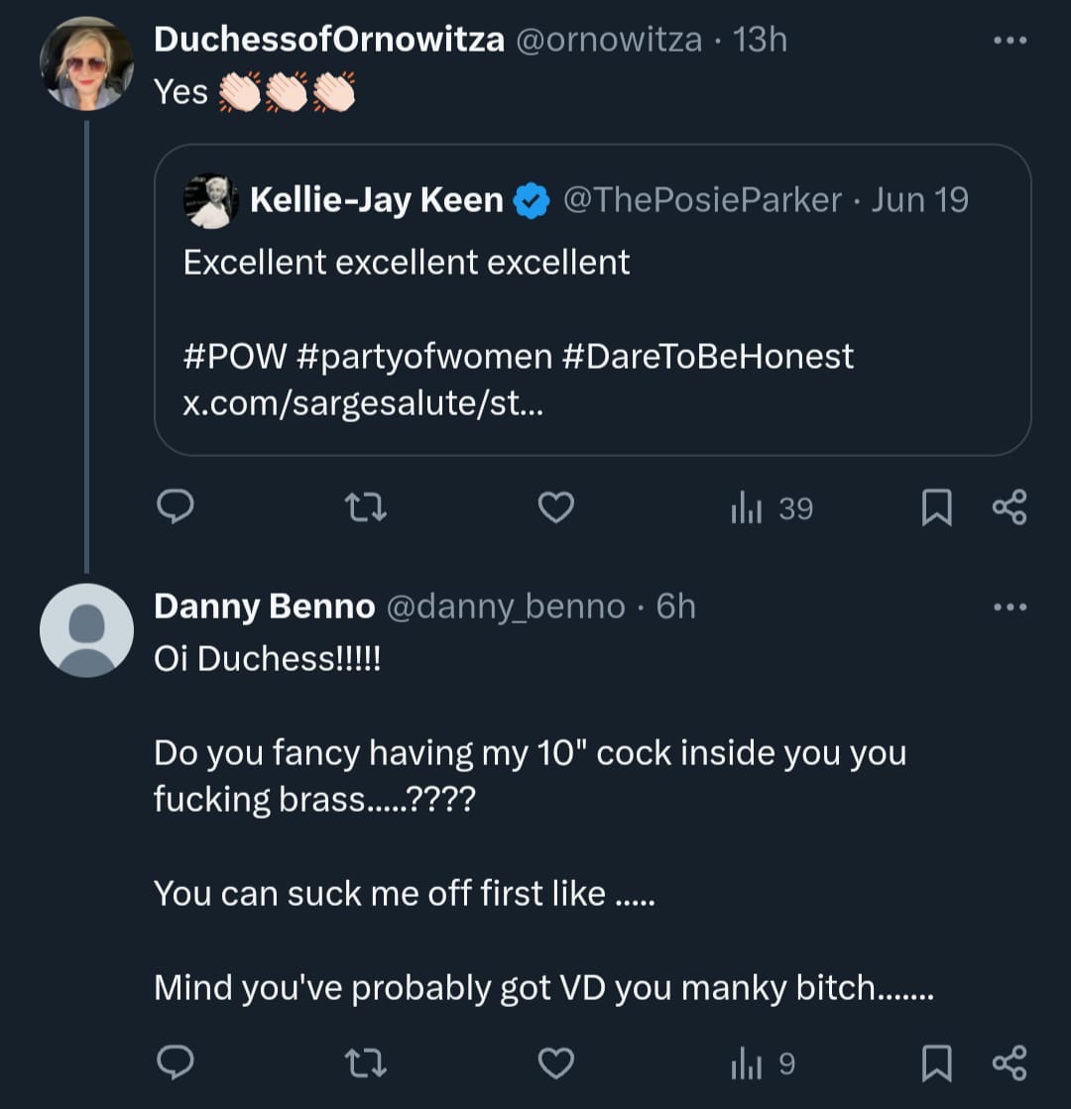This screenshot has width=1071, height=1109.
Task: View analytics showing 39 views
Action: click(772, 508)
